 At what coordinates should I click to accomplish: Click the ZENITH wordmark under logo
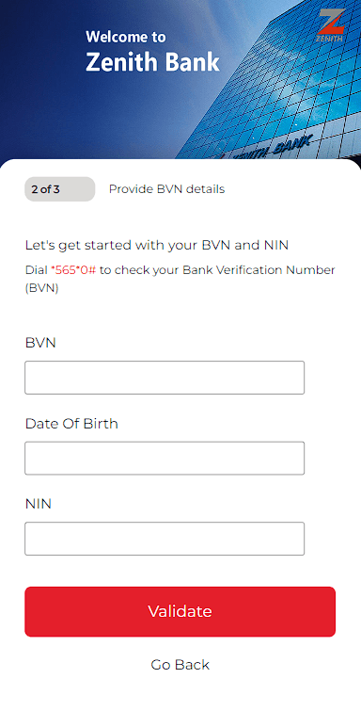(x=330, y=39)
